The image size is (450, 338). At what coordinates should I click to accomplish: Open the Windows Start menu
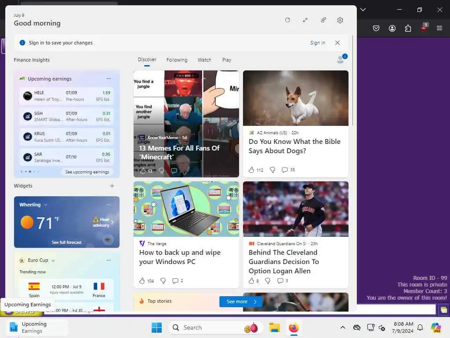coord(157,327)
